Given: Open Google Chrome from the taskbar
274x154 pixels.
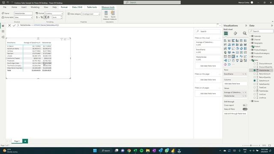Looking at the screenshot, I should coord(129,151).
